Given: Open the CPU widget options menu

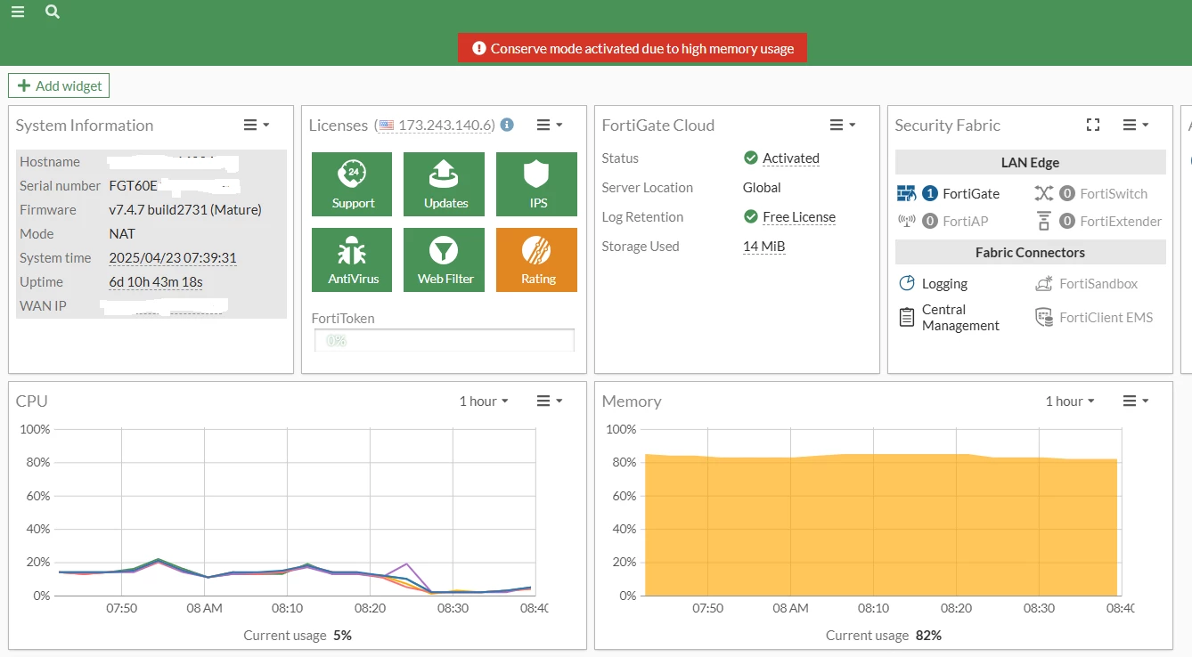Looking at the screenshot, I should click(x=550, y=401).
